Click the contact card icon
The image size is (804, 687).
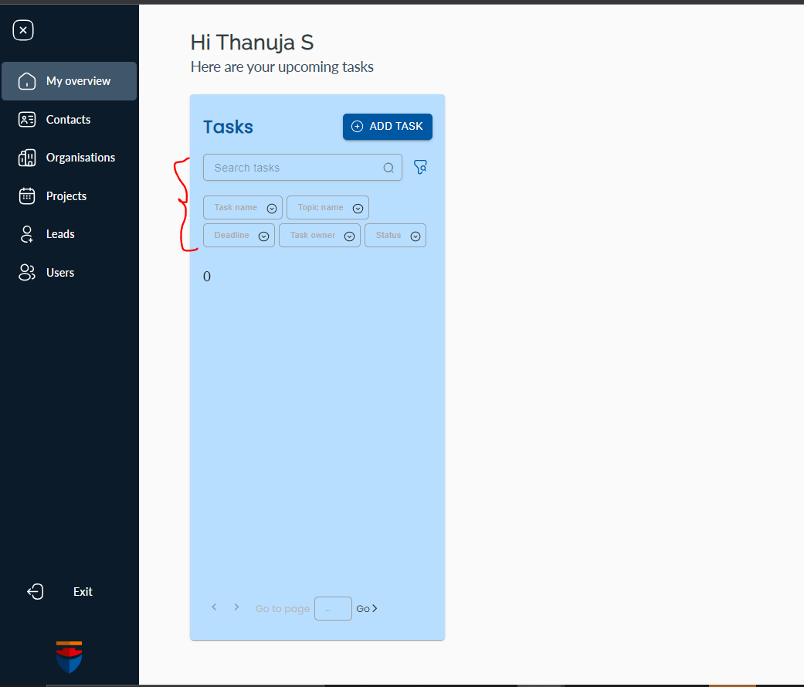(27, 120)
